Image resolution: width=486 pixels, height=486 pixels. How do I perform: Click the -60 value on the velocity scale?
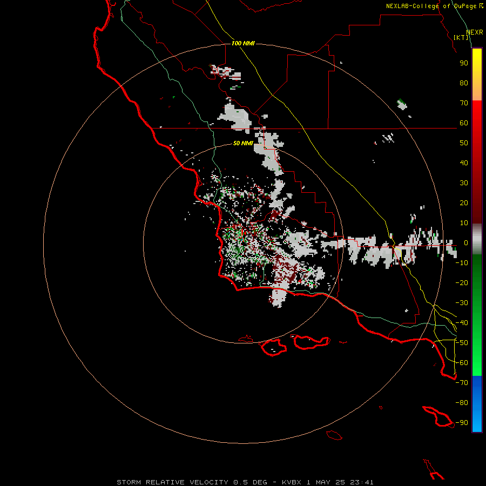click(462, 363)
